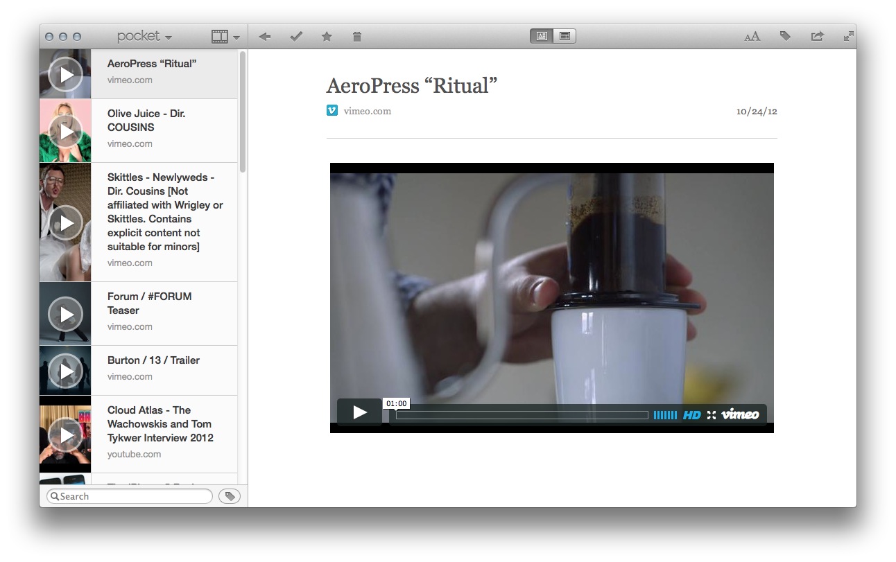Open Cloud Atlas interview list item
Image resolution: width=896 pixels, height=562 pixels.
[x=138, y=434]
